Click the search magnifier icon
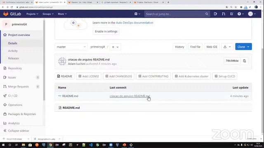 [207, 14]
